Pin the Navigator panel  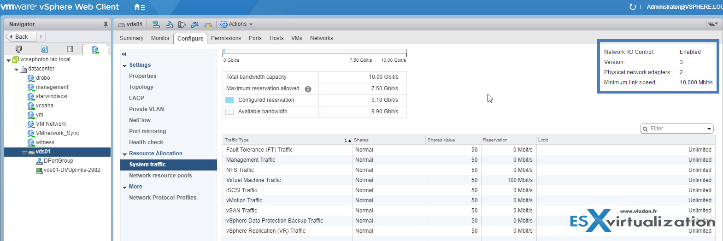[x=106, y=24]
